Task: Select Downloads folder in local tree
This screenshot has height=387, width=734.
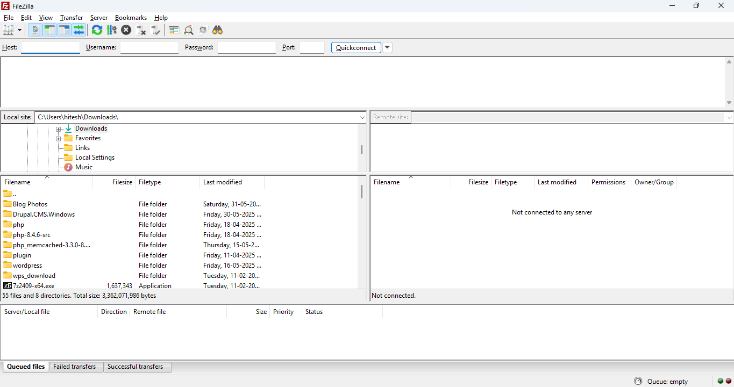Action: click(91, 128)
